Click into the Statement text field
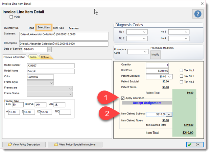This screenshot has width=211, height=154. [x=64, y=36]
